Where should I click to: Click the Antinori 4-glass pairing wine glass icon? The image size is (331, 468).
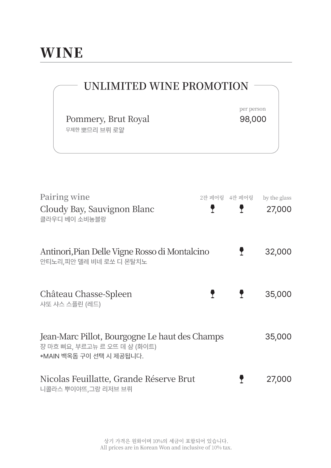[x=242, y=251]
